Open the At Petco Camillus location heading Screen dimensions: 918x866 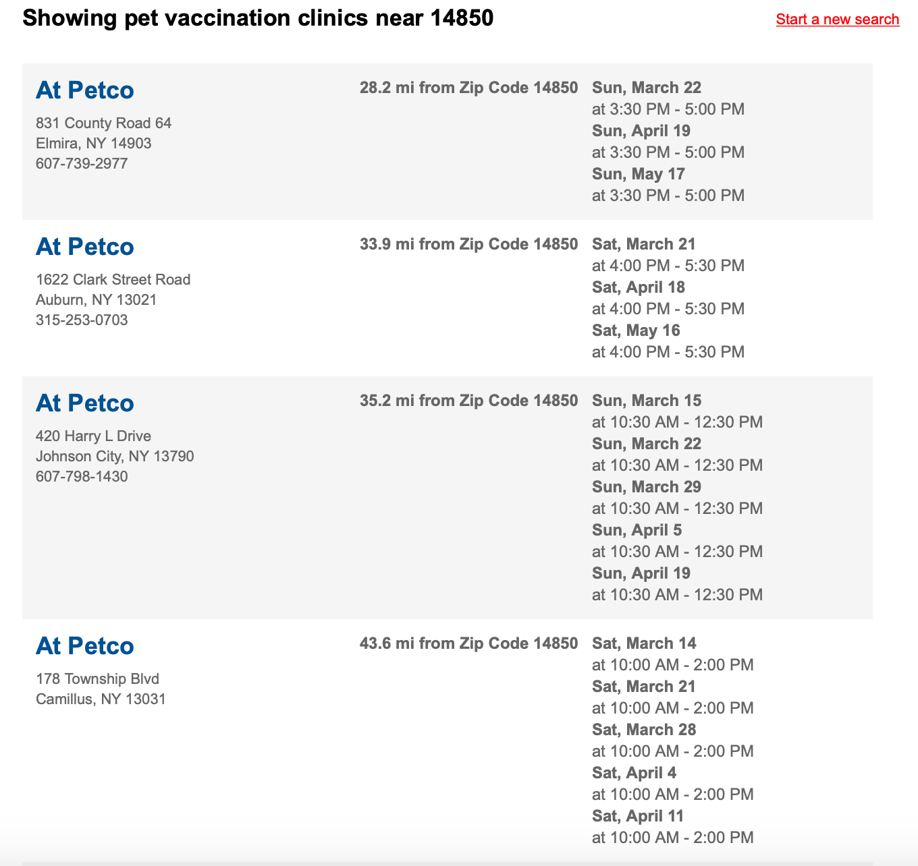coord(85,646)
